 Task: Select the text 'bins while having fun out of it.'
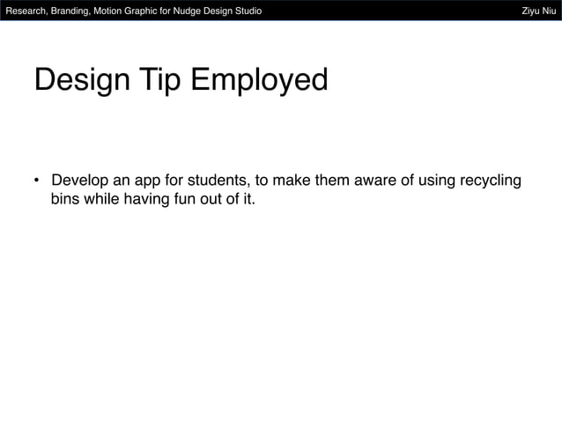[x=153, y=199]
